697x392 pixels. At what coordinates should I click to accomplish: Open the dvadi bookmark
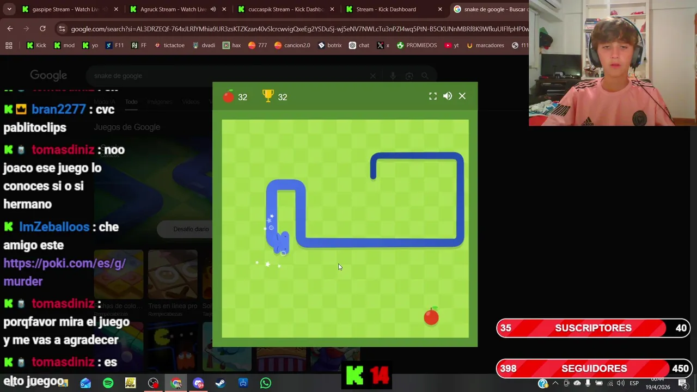pyautogui.click(x=204, y=45)
